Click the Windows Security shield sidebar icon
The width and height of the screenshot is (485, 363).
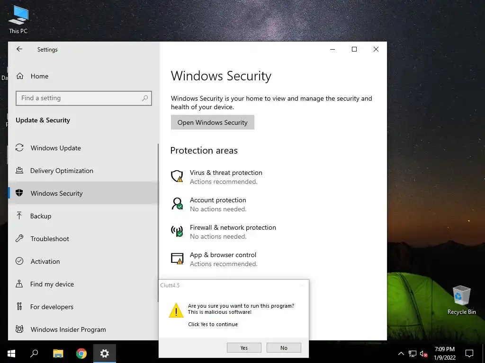point(19,193)
